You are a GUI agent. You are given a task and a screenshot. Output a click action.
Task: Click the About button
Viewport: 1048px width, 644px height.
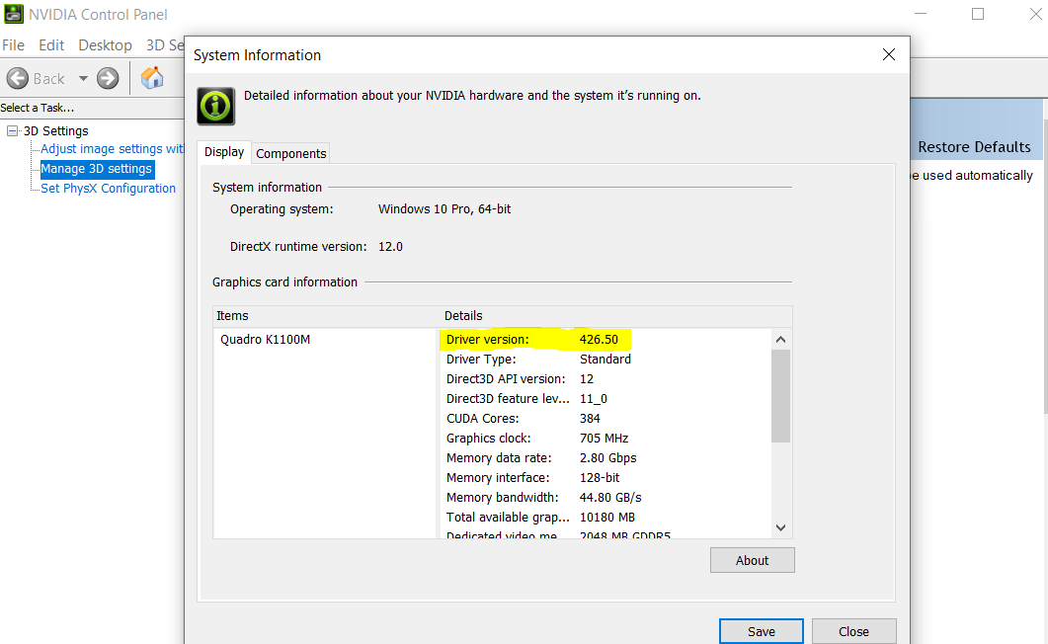752,560
